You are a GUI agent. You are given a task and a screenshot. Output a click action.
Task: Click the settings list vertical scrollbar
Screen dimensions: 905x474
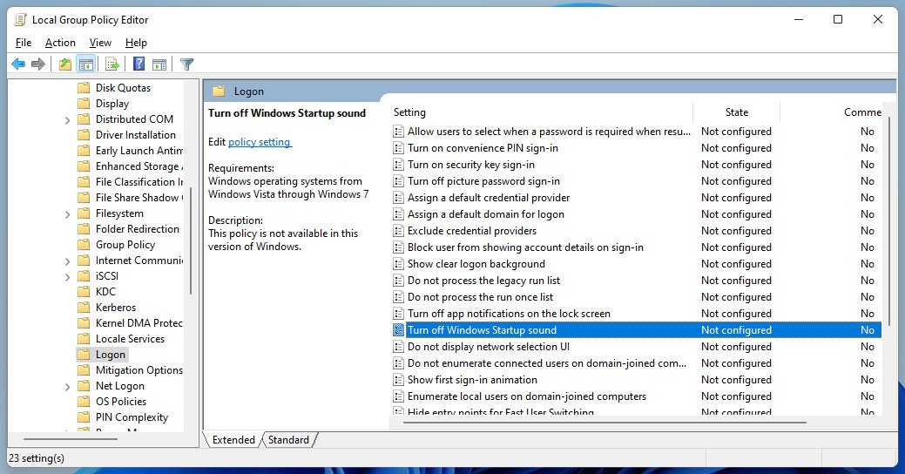(x=890, y=220)
